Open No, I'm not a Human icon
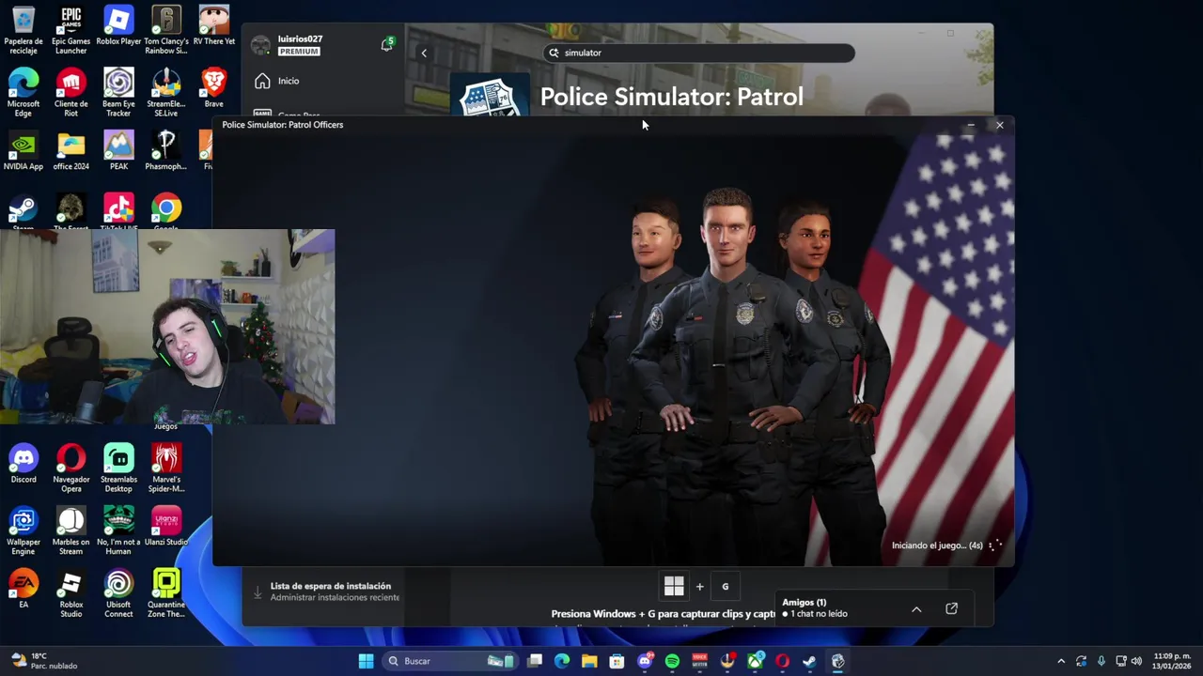The width and height of the screenshot is (1203, 676). (x=118, y=530)
